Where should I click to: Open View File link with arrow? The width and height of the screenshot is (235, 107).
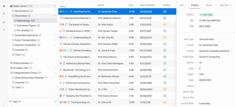225,5
